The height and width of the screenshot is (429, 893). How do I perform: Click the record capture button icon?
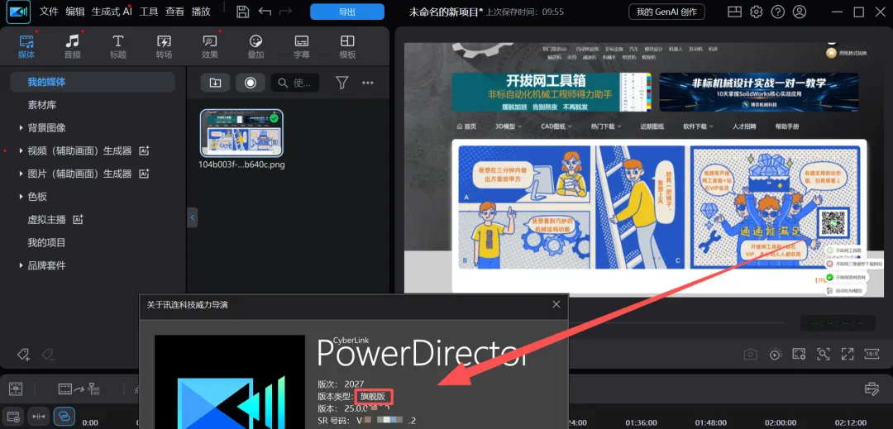click(x=250, y=83)
